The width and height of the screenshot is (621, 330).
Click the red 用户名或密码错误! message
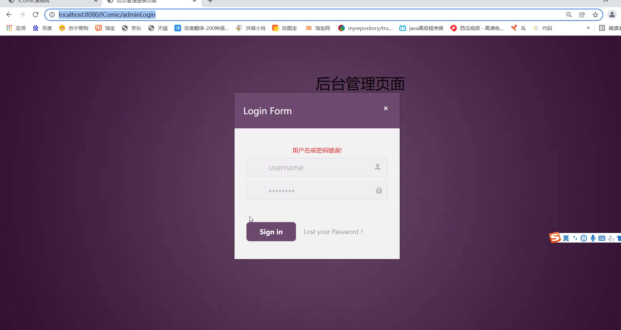[x=317, y=150]
